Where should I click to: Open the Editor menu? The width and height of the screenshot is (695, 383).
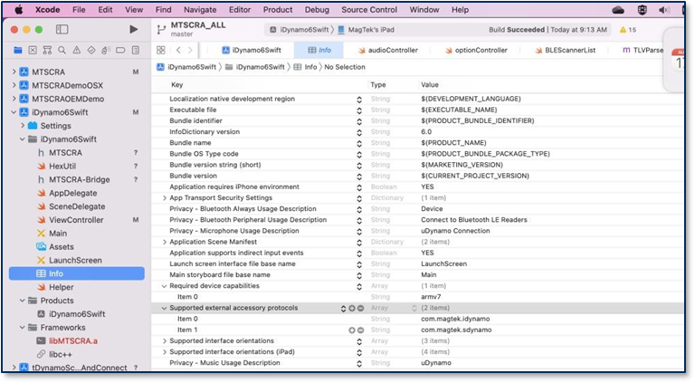(240, 10)
